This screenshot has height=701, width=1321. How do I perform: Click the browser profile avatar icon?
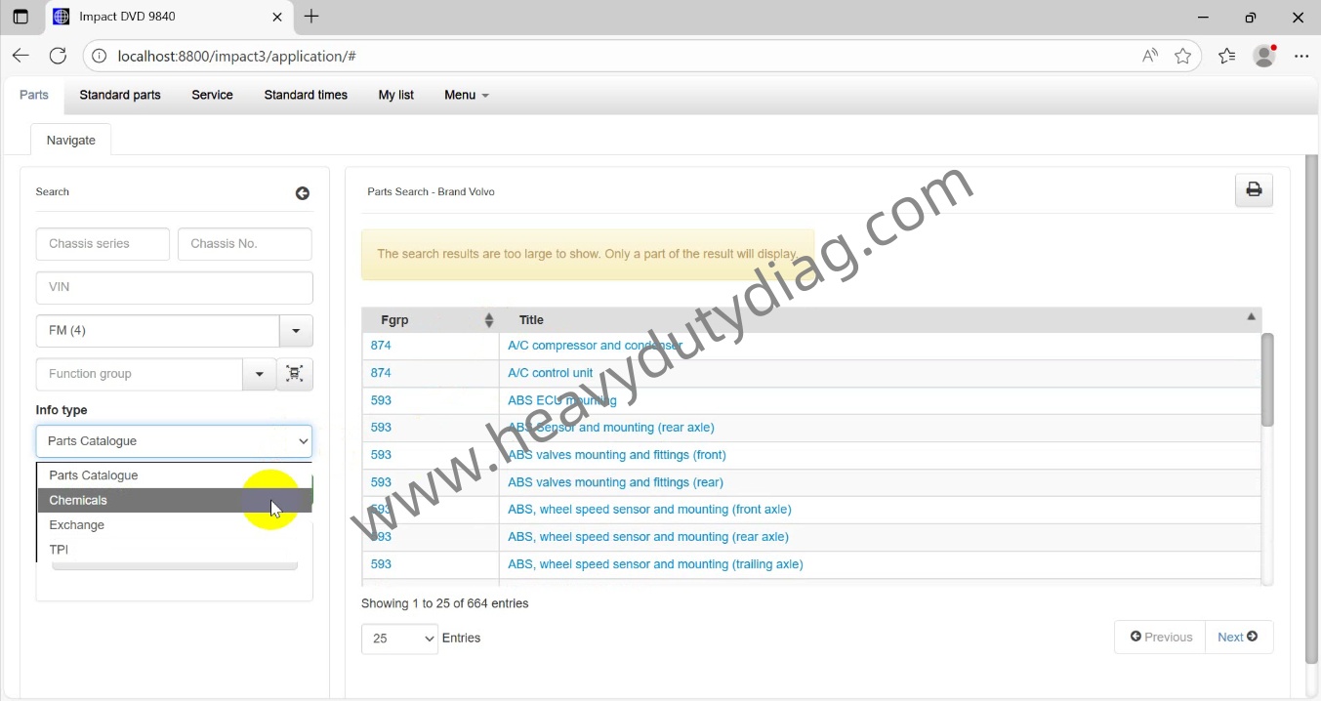[x=1263, y=56]
